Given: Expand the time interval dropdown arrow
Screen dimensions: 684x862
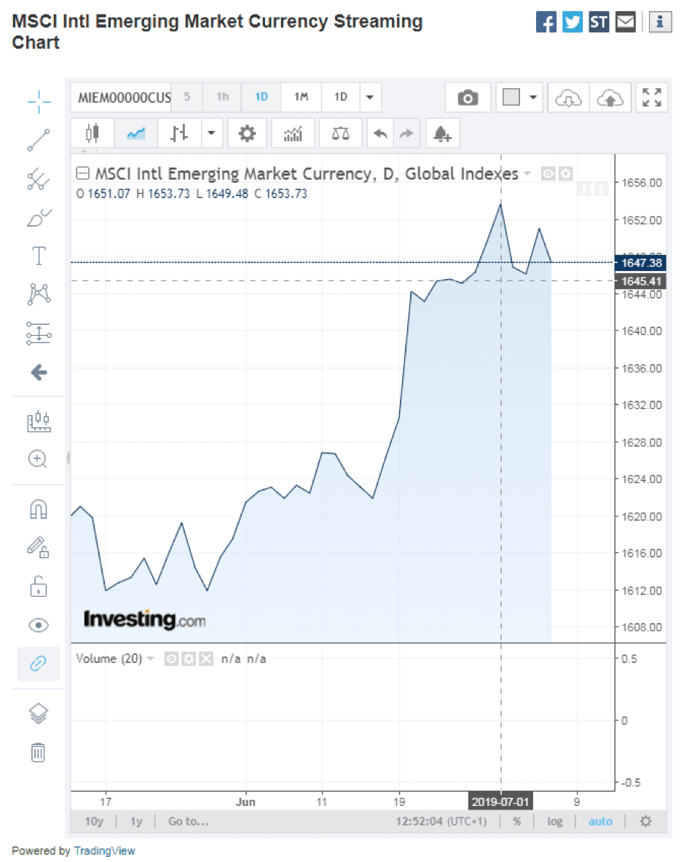Looking at the screenshot, I should click(370, 98).
